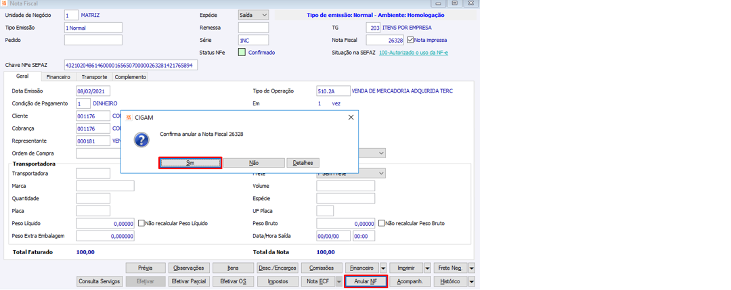Toggle Não recalcular Peso Bruto checkbox
The image size is (731, 290).
(x=381, y=224)
